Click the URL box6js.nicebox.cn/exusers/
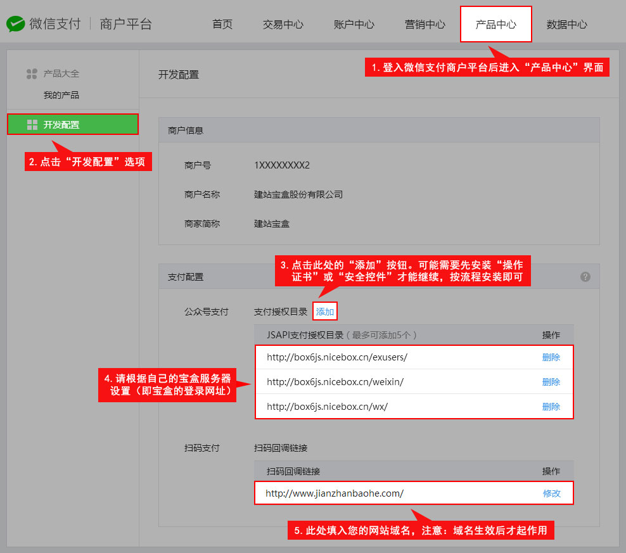Viewport: 626px width, 553px height. [x=337, y=357]
